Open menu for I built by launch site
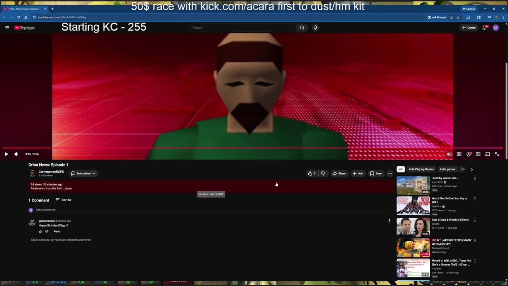 point(475,178)
